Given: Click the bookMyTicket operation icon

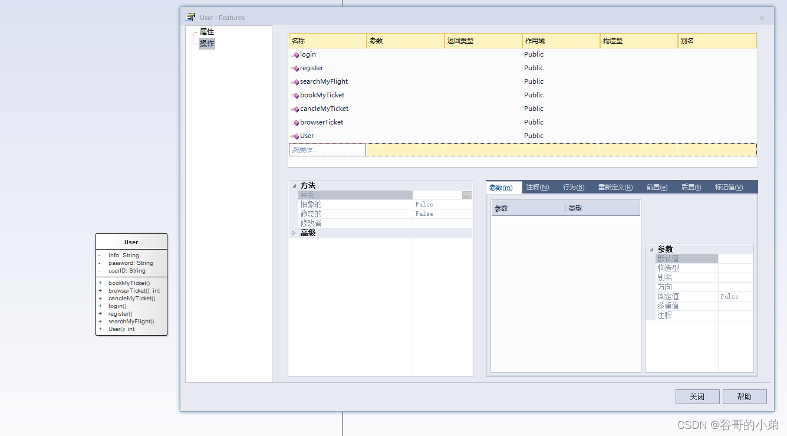Looking at the screenshot, I should click(295, 96).
